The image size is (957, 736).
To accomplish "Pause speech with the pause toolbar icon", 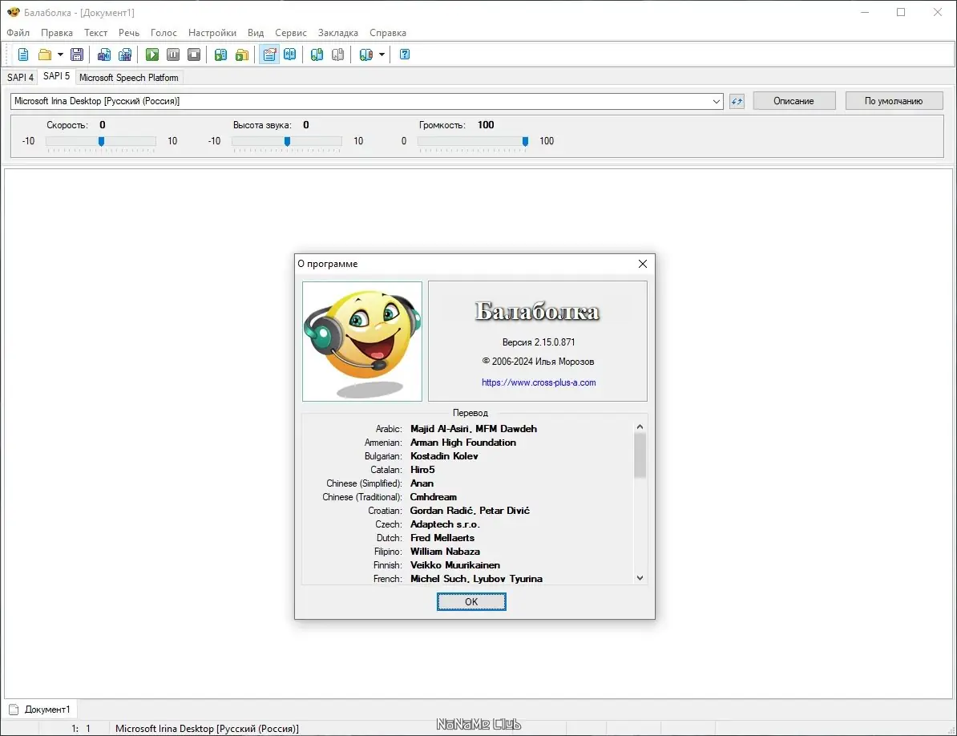I will coord(173,55).
